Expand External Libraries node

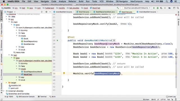pyautogui.click(x=4, y=91)
